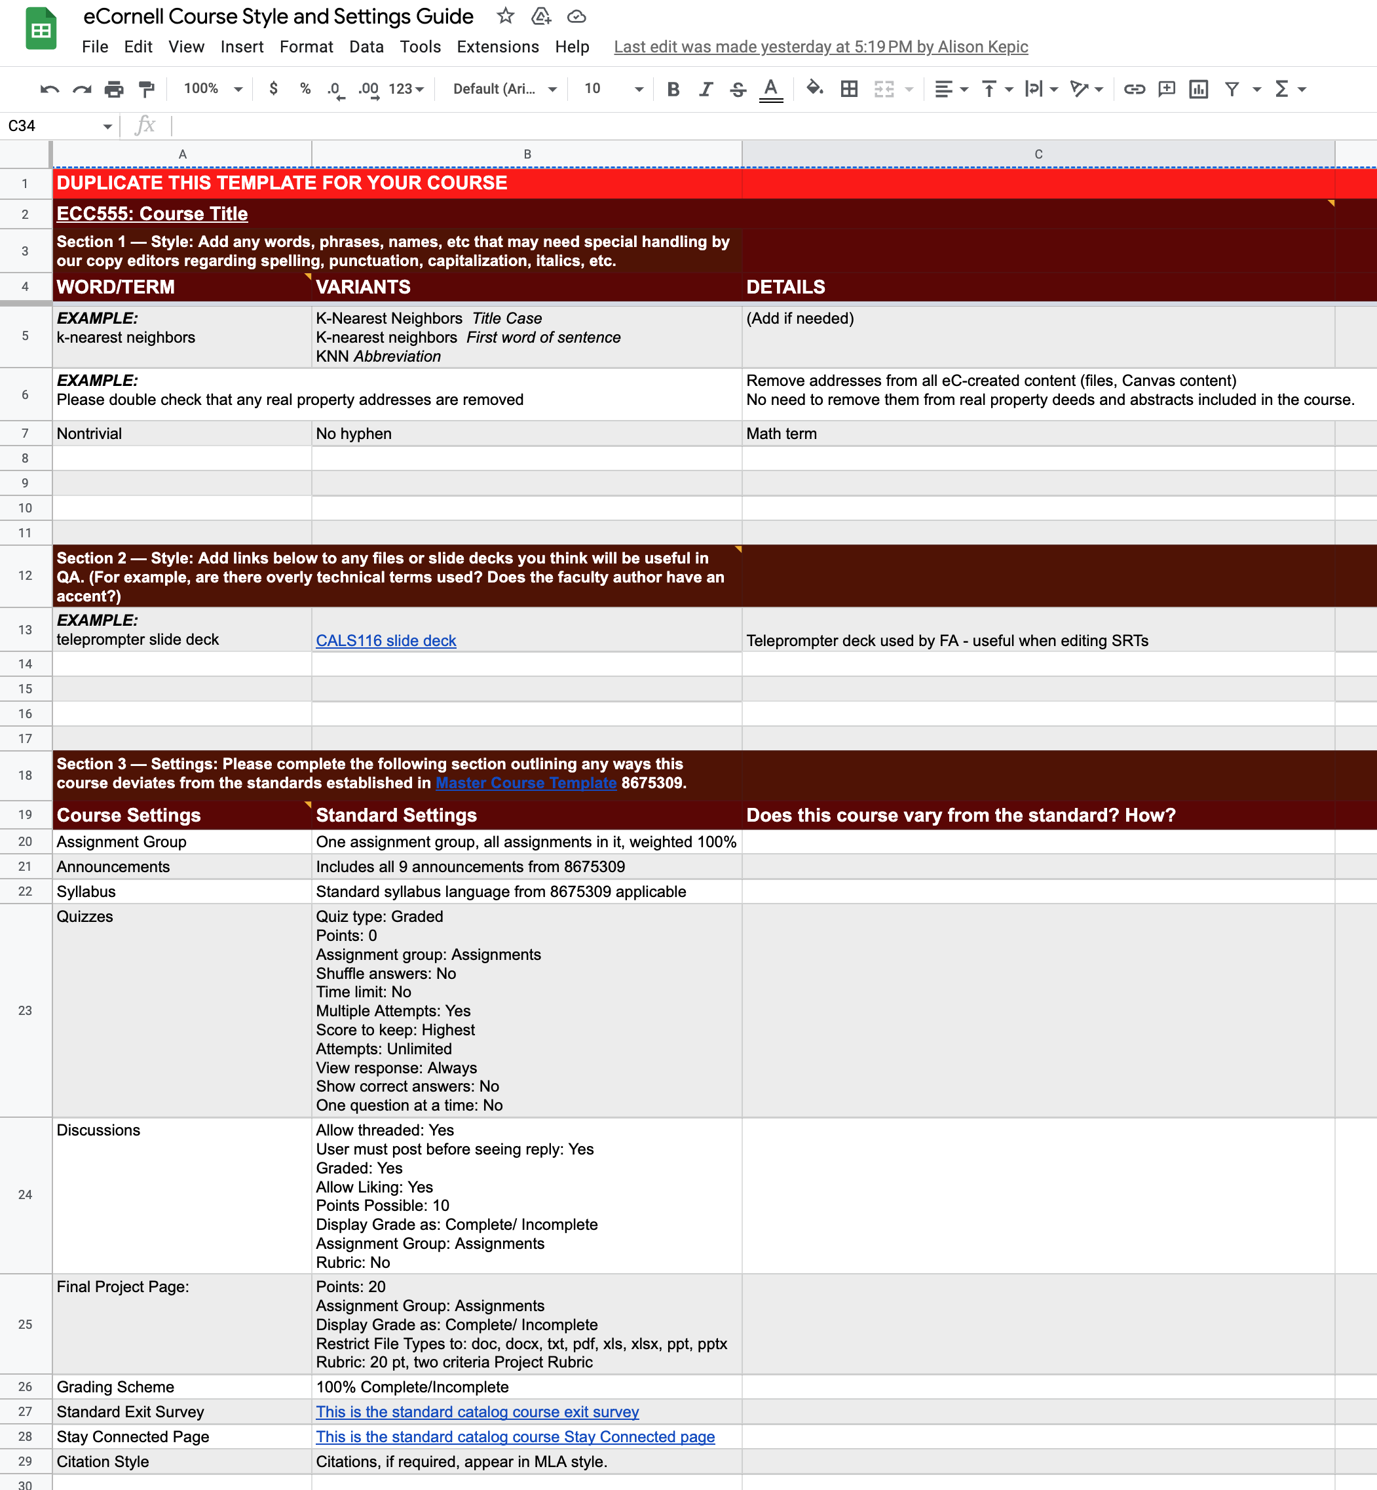Open text wrapping dropdown
The width and height of the screenshot is (1377, 1490).
pos(1041,90)
